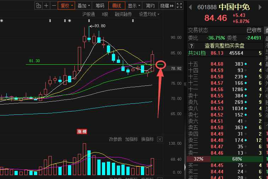Screen dimensions: 268x179
Task: Click 隐藏 to hide side panel
Action: pos(167,6)
